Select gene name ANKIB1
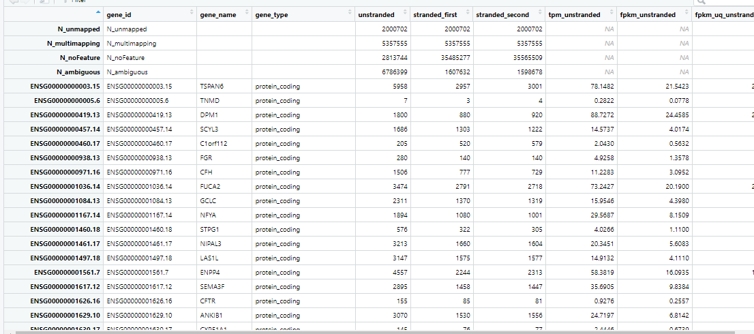754x334 pixels. point(211,316)
